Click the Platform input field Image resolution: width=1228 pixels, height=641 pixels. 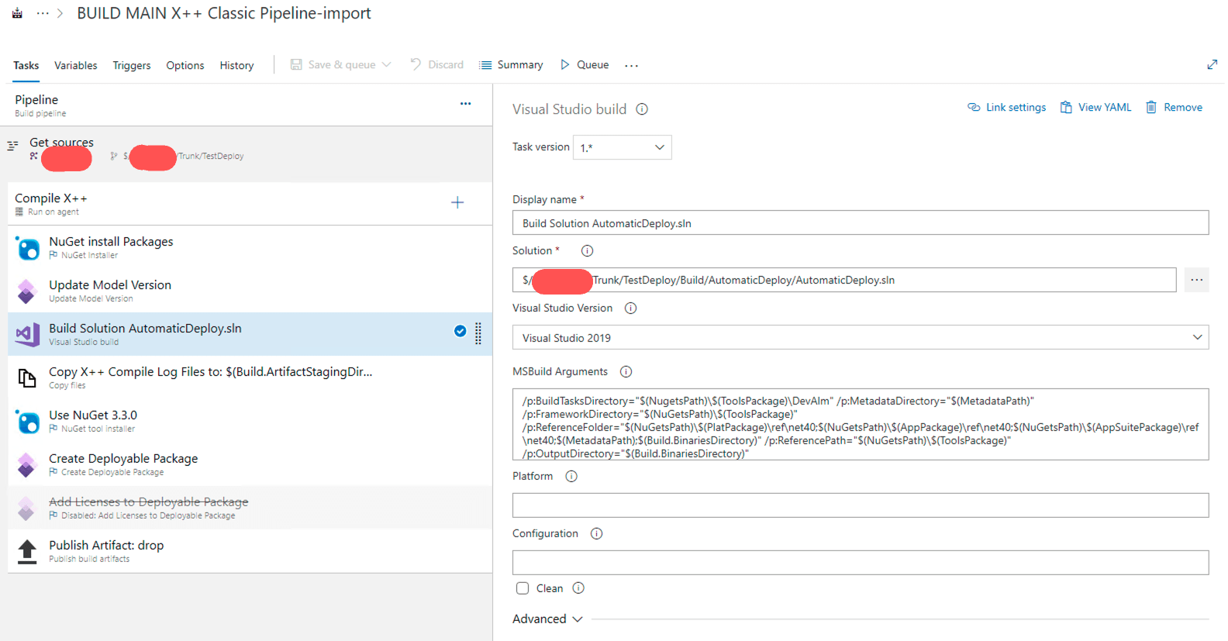(861, 505)
